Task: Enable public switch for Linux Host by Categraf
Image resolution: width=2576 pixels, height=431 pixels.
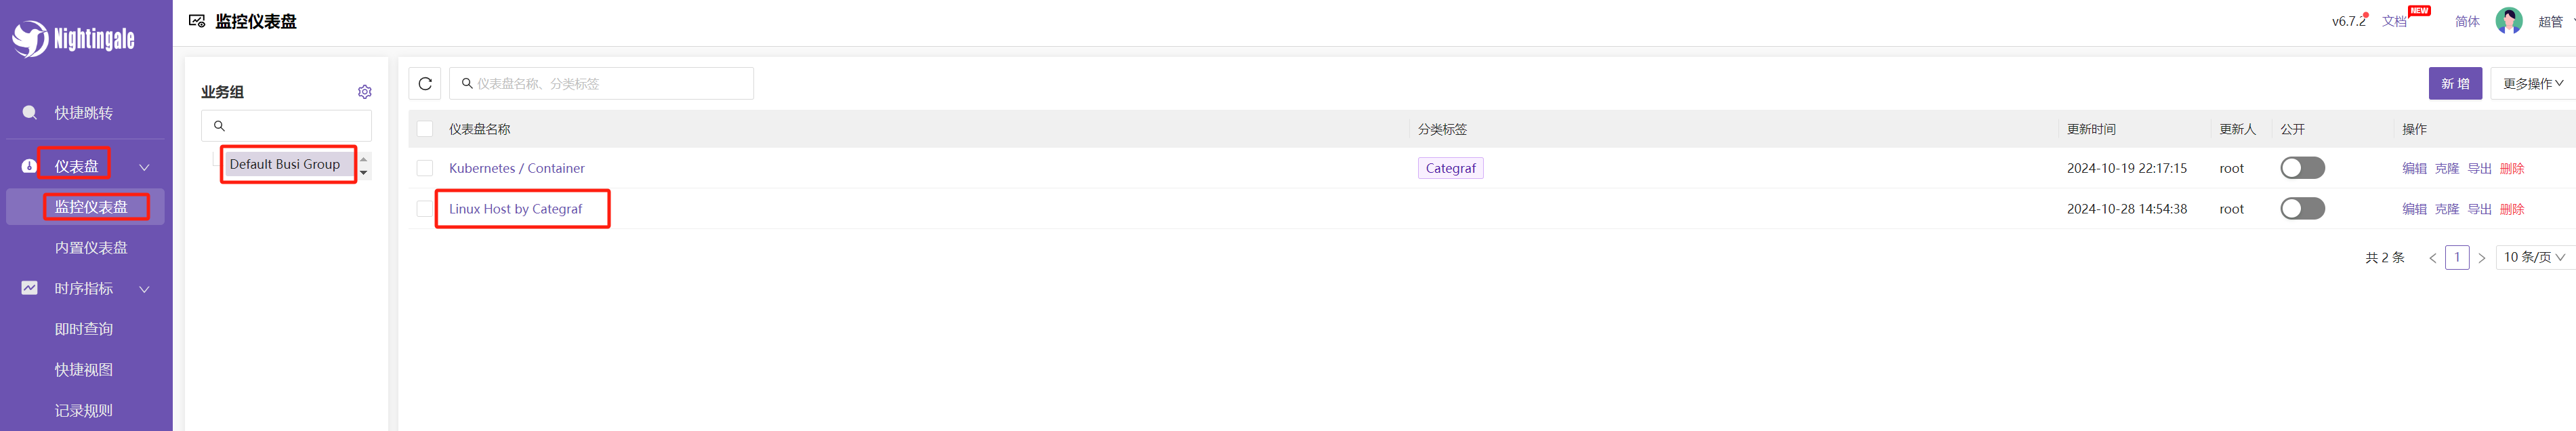Action: click(2302, 209)
